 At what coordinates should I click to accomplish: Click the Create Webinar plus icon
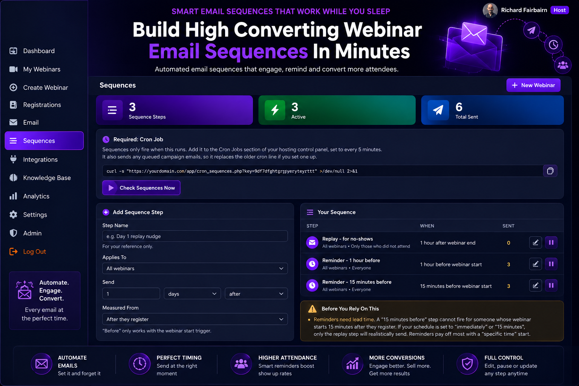pyautogui.click(x=13, y=87)
